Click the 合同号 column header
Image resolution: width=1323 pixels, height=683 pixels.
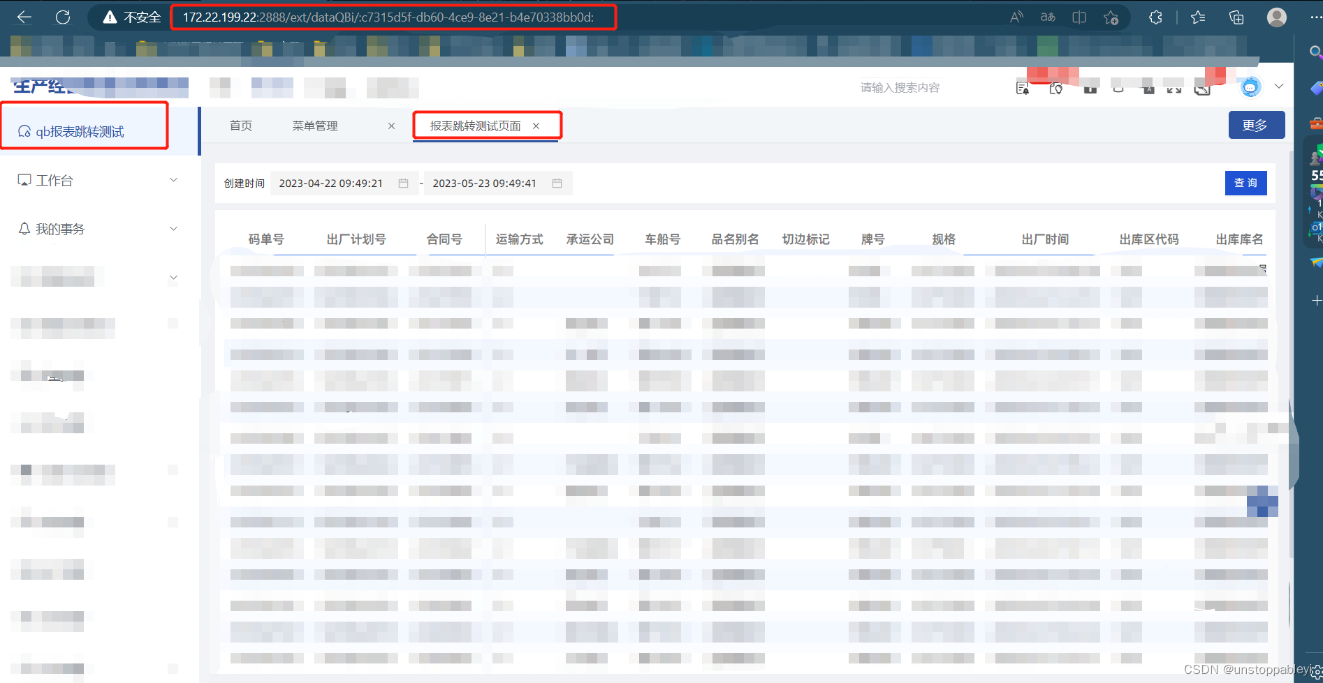pos(444,239)
